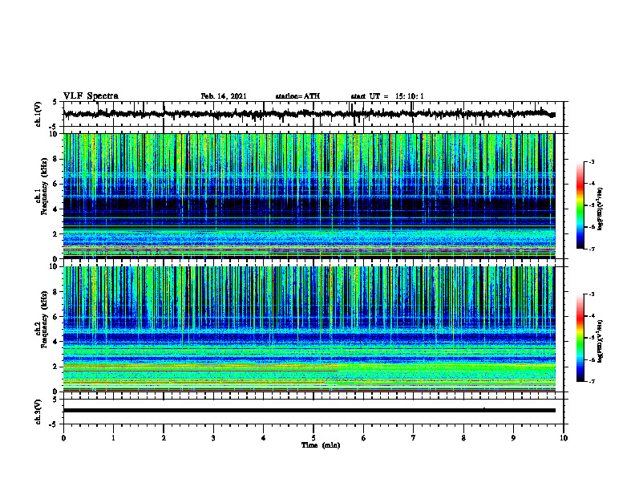Viewport: 635px width, 491px height.
Task: Click the "ch.1(V)" waveform axis label
Action: pos(38,114)
